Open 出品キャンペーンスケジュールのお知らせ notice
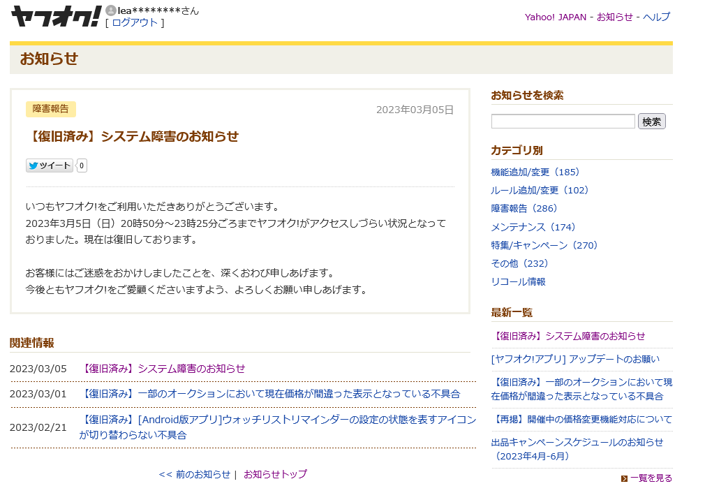Viewport: 705px width, 493px height. 577,449
